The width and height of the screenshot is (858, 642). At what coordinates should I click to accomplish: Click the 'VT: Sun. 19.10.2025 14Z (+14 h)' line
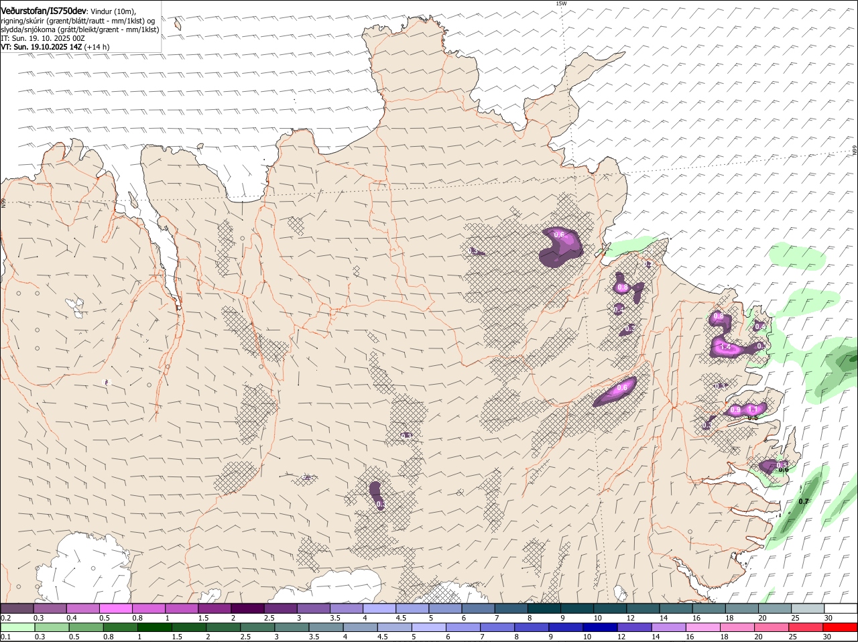tap(55, 47)
